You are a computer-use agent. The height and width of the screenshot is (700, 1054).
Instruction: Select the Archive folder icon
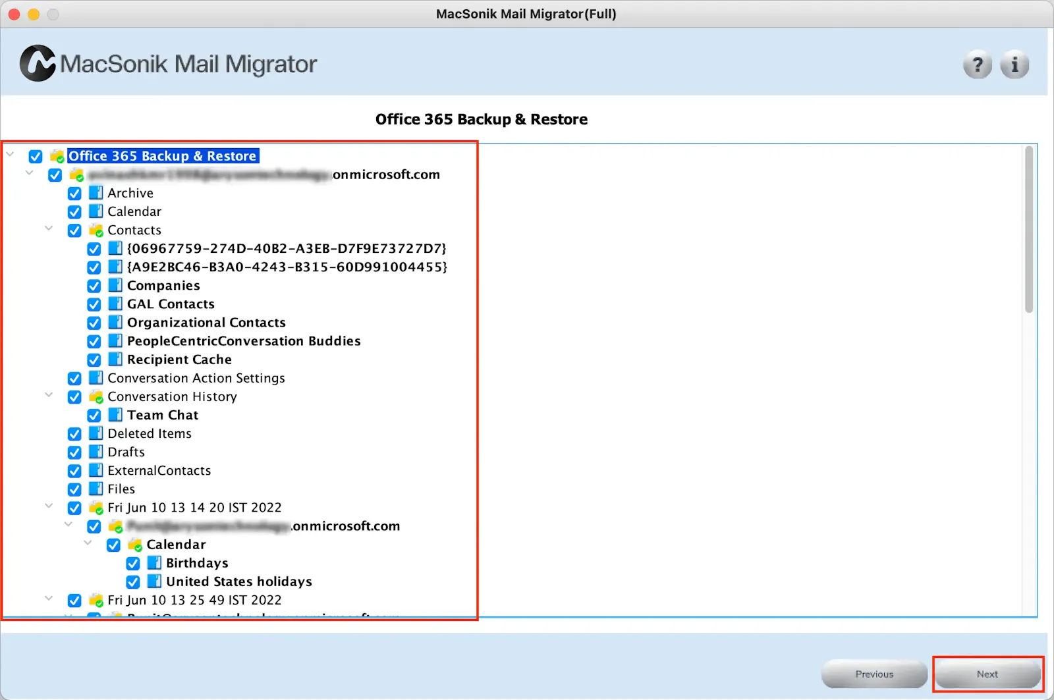point(96,193)
